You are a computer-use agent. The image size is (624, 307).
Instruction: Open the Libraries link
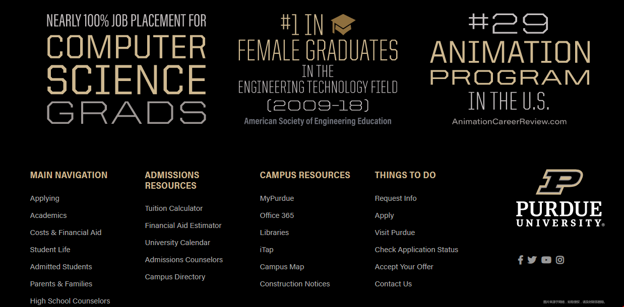click(x=275, y=233)
